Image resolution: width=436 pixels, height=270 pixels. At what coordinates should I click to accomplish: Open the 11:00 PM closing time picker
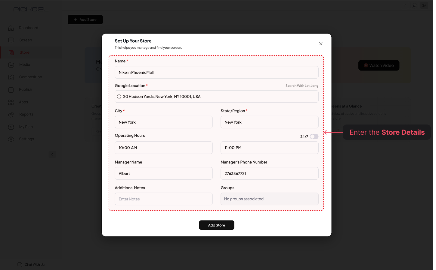(x=269, y=148)
